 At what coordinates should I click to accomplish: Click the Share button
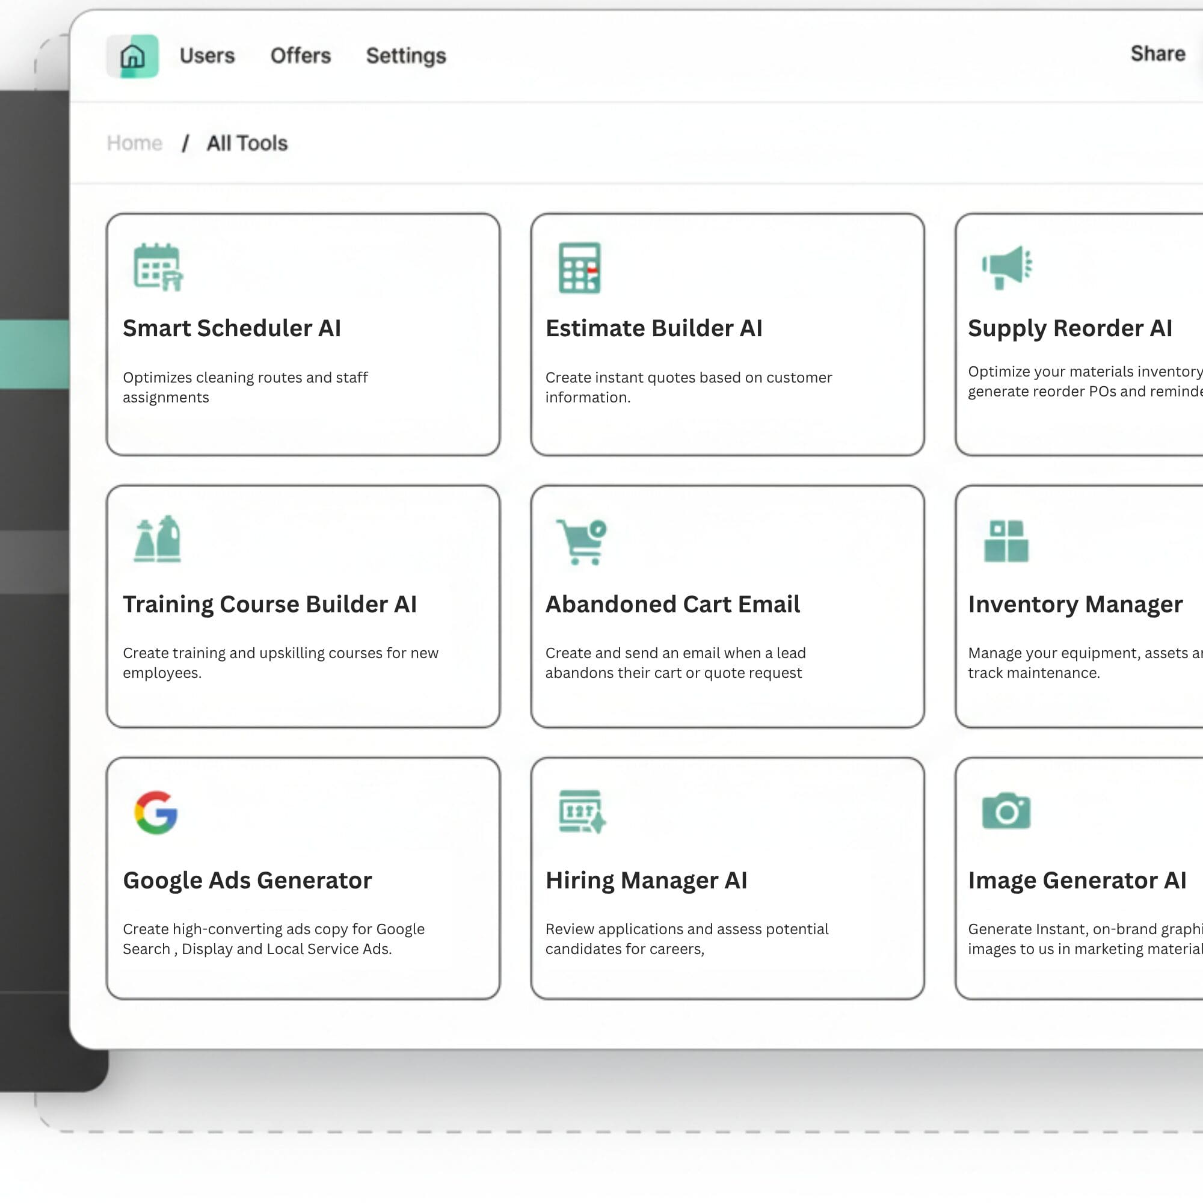click(x=1157, y=54)
